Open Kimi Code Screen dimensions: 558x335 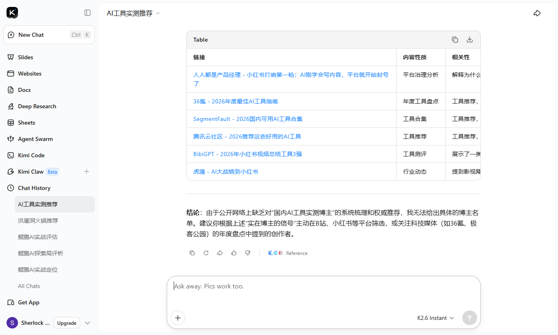click(x=49, y=155)
